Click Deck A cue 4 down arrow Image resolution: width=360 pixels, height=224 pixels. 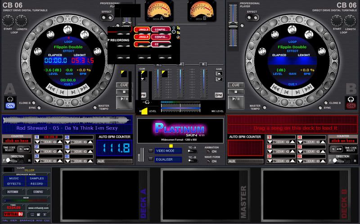click(67, 142)
